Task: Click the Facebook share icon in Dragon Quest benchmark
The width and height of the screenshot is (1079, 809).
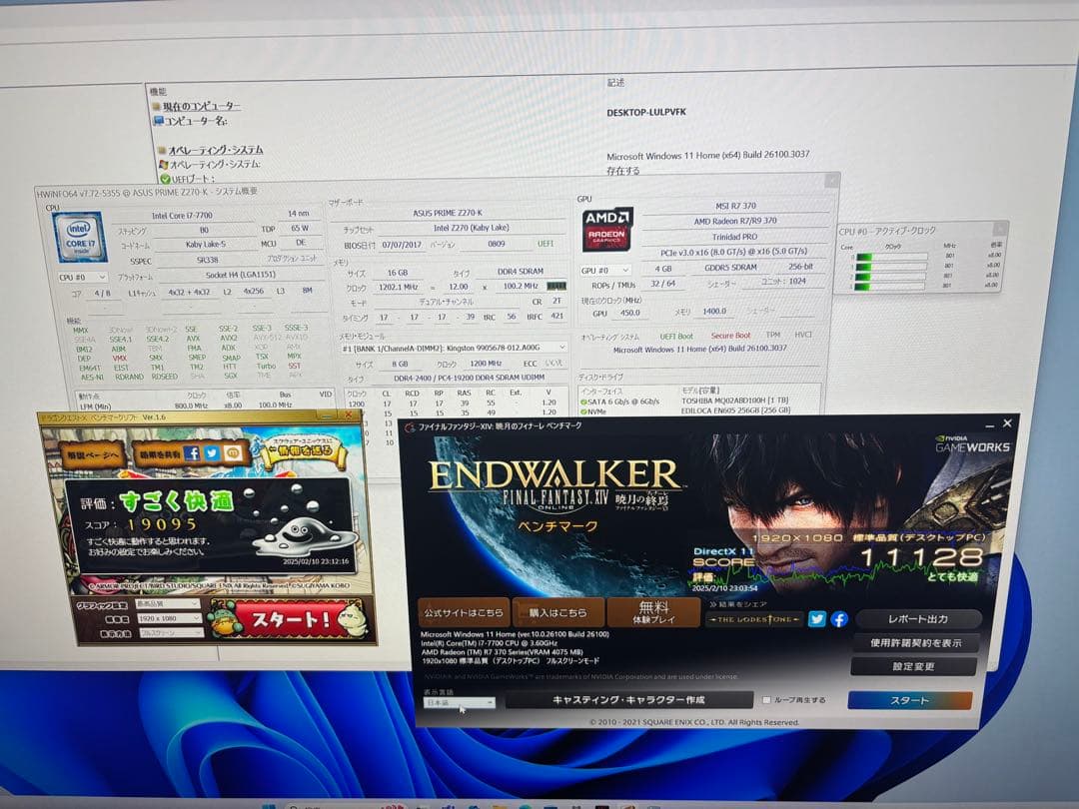Action: tap(194, 452)
